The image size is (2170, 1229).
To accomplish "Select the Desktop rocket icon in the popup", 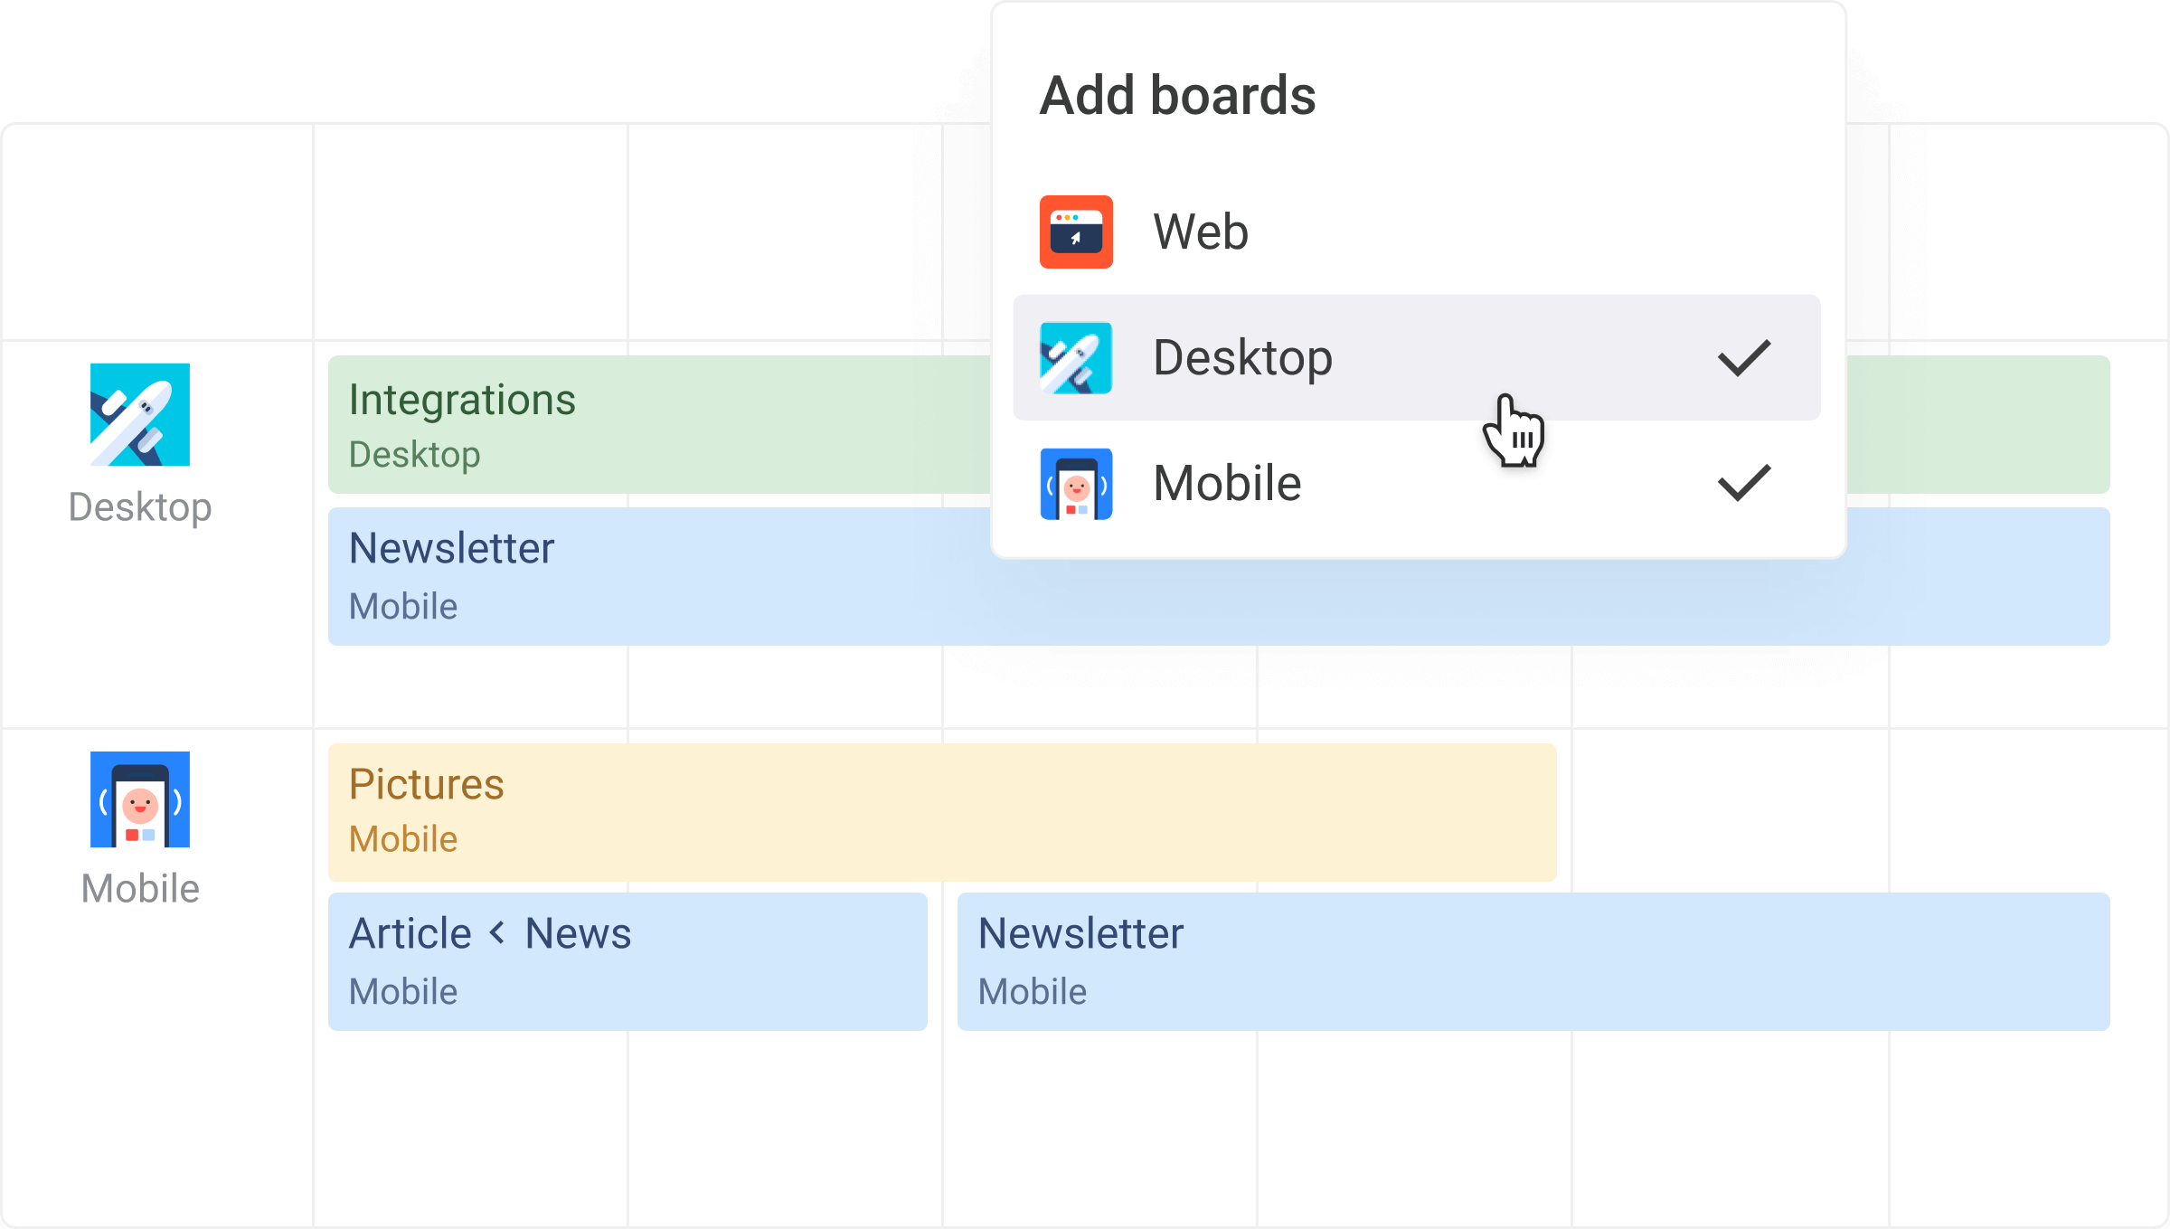I will pos(1076,357).
